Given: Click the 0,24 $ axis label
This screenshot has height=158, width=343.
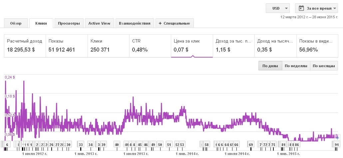Looking at the screenshot, I should point(10,77).
